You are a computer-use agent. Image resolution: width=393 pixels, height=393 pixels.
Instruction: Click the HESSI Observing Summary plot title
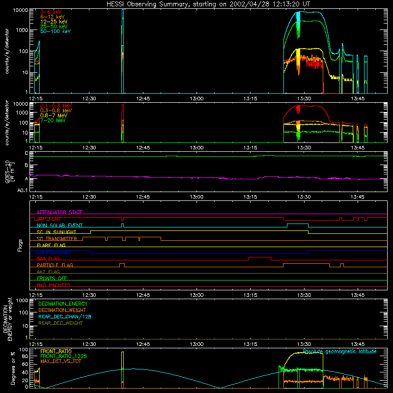coord(208,4)
